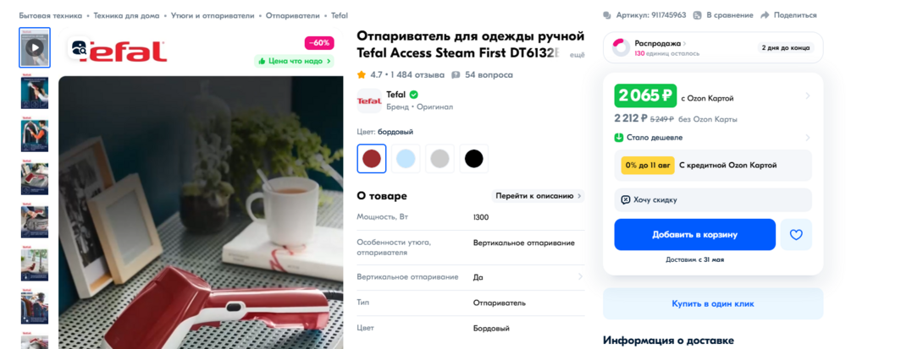Select the burgundy color swatch
Image resolution: width=923 pixels, height=349 pixels.
click(372, 159)
